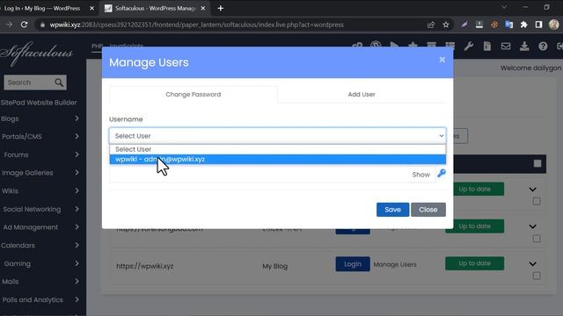Click the search magnifier icon
The width and height of the screenshot is (563, 316).
coord(59,83)
